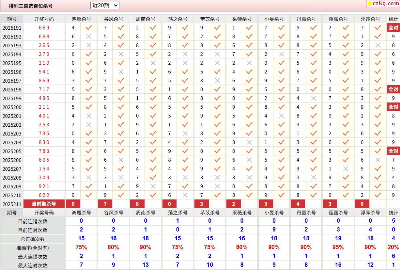Click the check mark for 薤露杀号 in row 2025210

pos(346,195)
